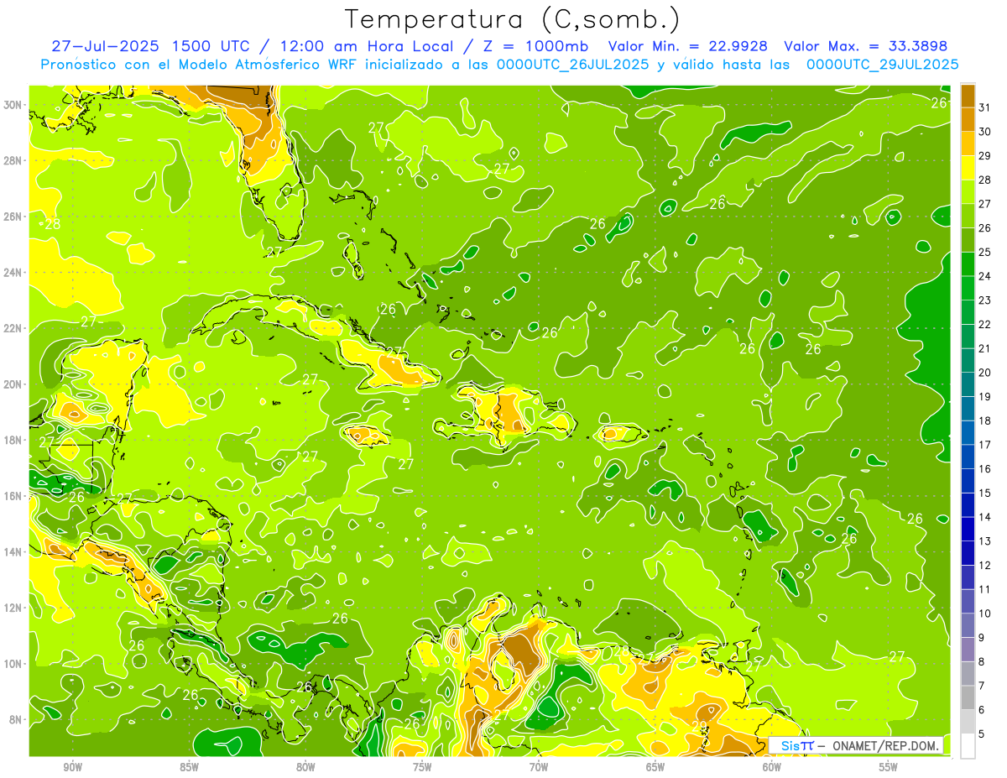Click the "Valor Min. = 22.9928" readout
Viewport: 1007px width, 778px height.
coord(687,46)
